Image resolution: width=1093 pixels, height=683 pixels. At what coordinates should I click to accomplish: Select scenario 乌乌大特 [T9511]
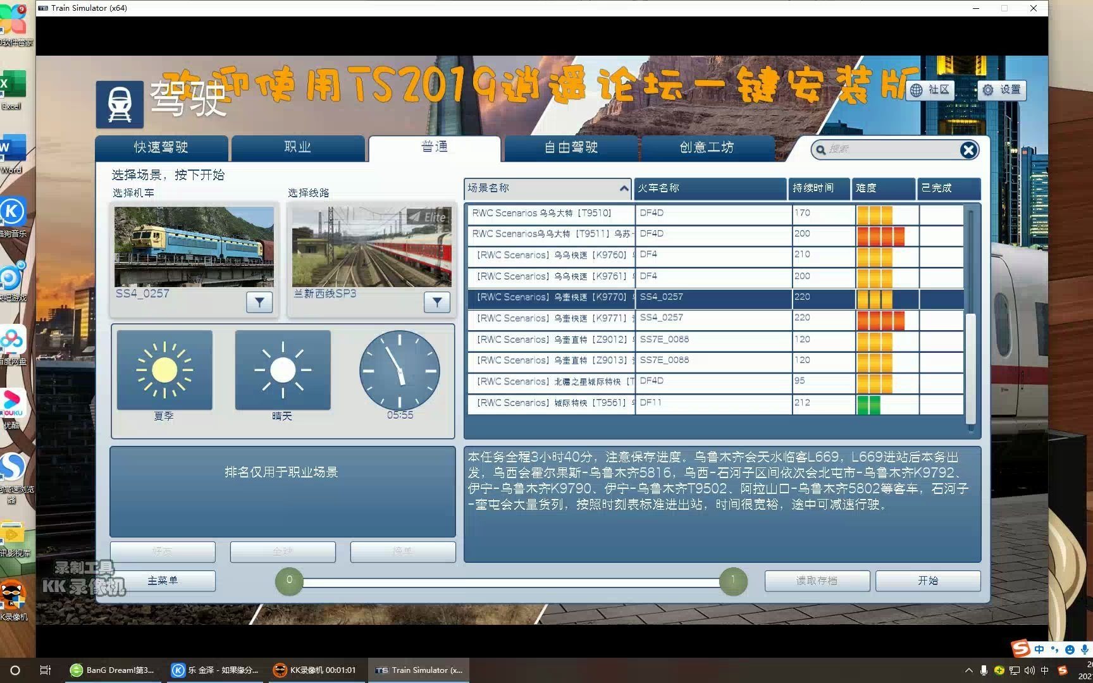[x=715, y=235]
